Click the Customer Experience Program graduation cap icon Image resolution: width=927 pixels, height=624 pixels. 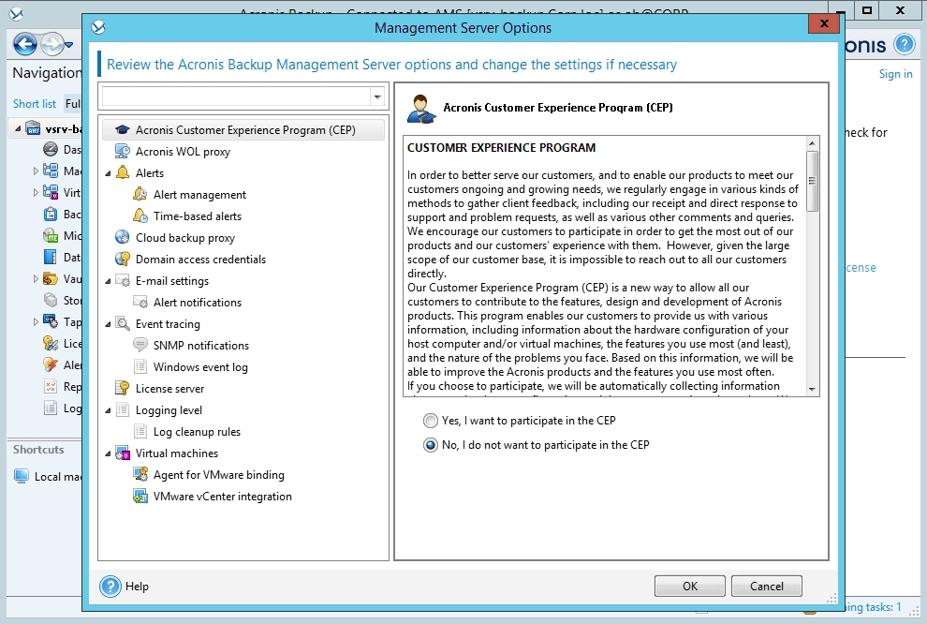pyautogui.click(x=123, y=130)
